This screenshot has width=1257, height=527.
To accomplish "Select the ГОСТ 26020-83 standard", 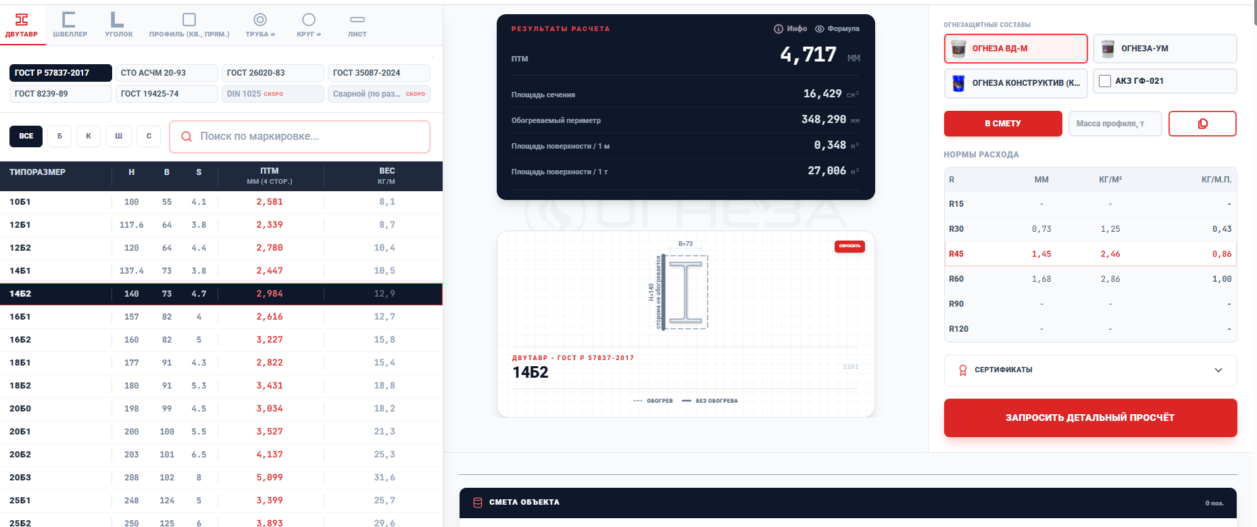I will point(273,73).
